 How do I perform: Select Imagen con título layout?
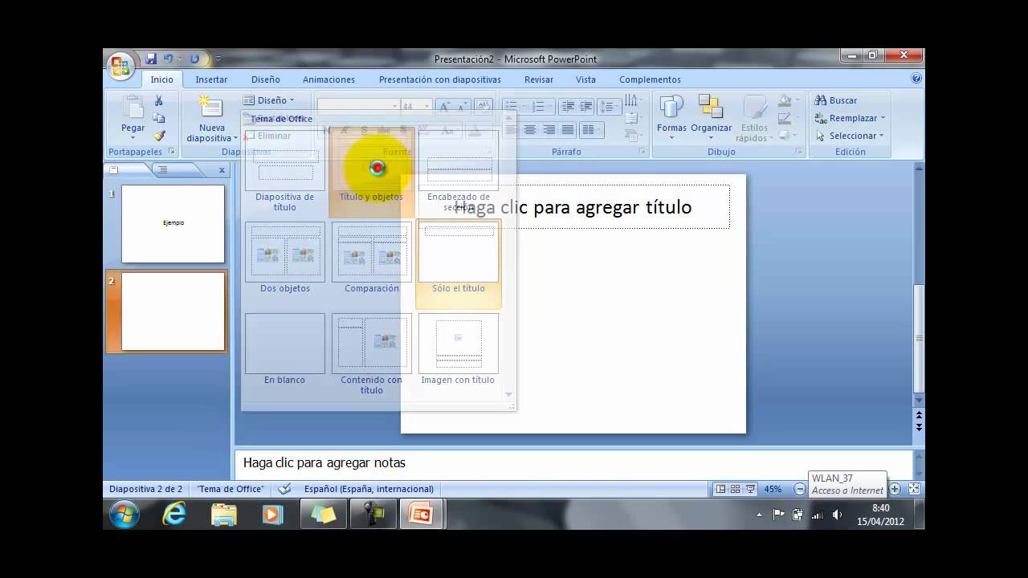pos(459,350)
